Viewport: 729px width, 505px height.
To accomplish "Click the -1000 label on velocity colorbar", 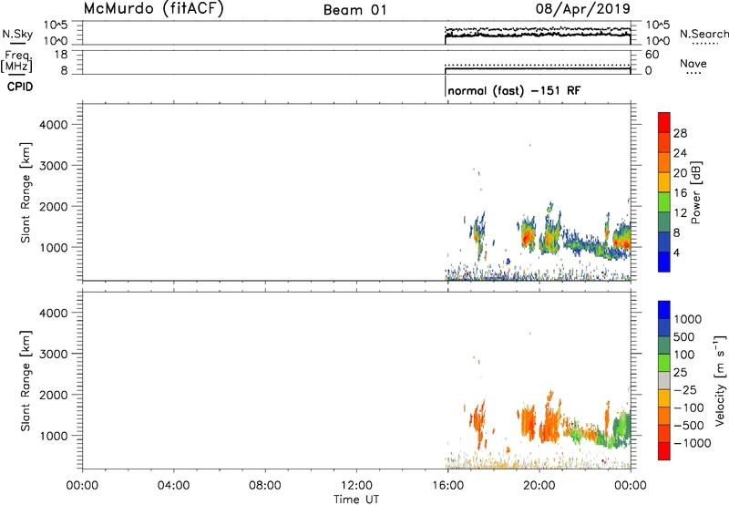I will click(692, 443).
